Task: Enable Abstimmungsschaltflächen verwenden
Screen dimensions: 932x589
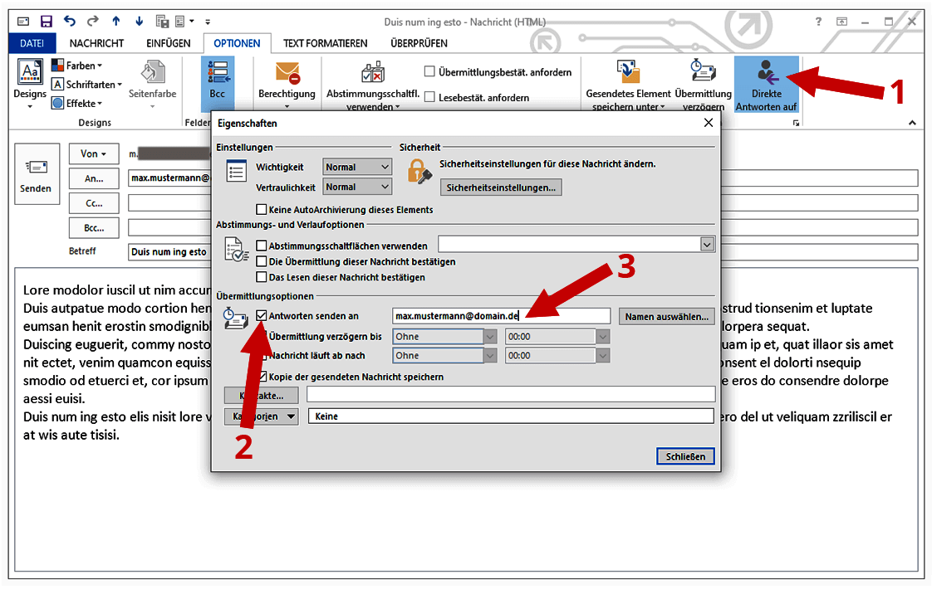Action: 262,246
